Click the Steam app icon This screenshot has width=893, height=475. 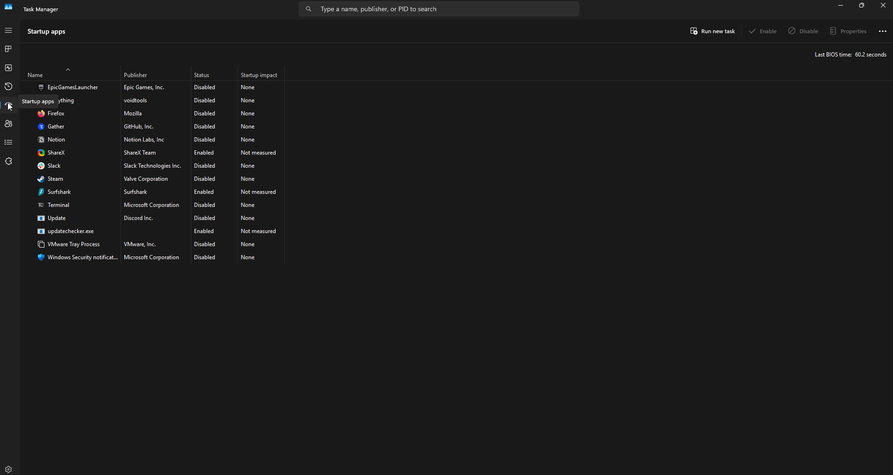coord(41,179)
